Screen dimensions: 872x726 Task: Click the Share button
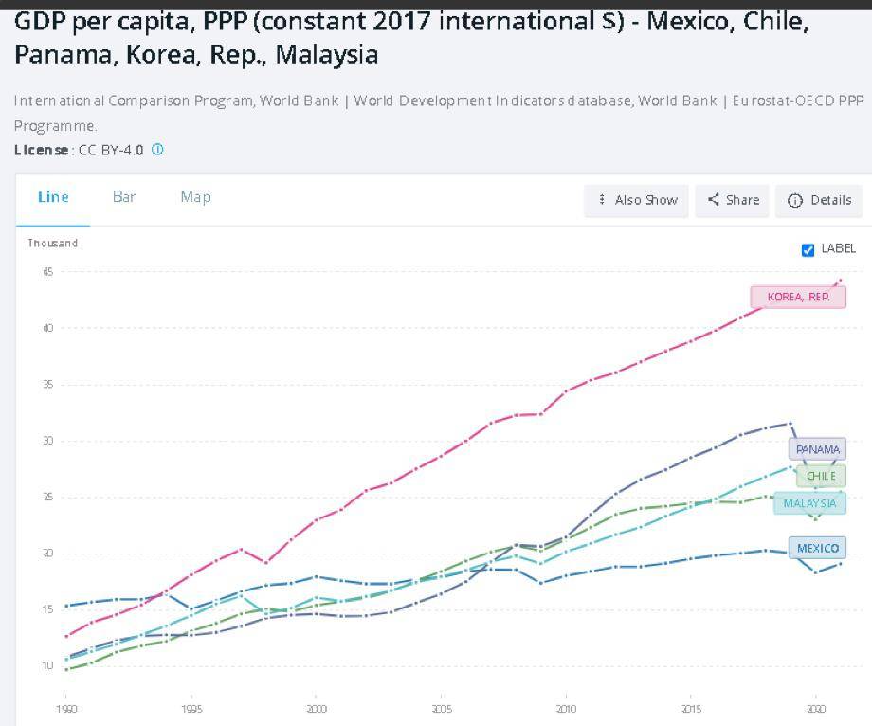[x=732, y=200]
